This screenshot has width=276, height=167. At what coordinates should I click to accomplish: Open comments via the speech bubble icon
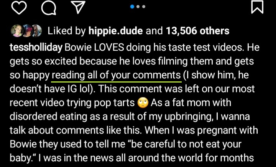[49, 8]
